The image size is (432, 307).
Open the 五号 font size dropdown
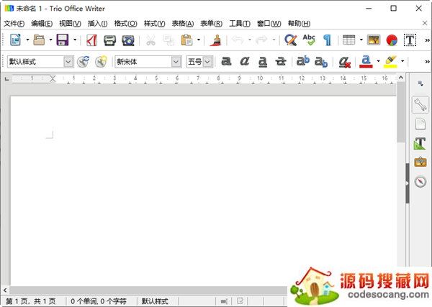208,62
